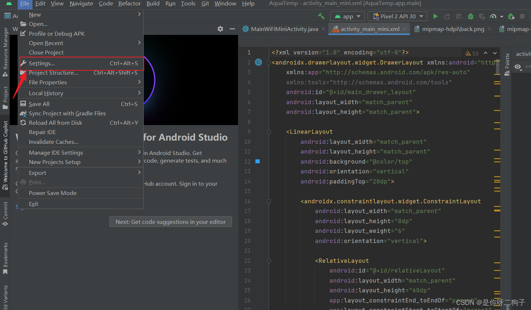Screen dimensions: 531x310
Task: Open the Pixel 2 API 30 device dropdown
Action: [x=397, y=16]
